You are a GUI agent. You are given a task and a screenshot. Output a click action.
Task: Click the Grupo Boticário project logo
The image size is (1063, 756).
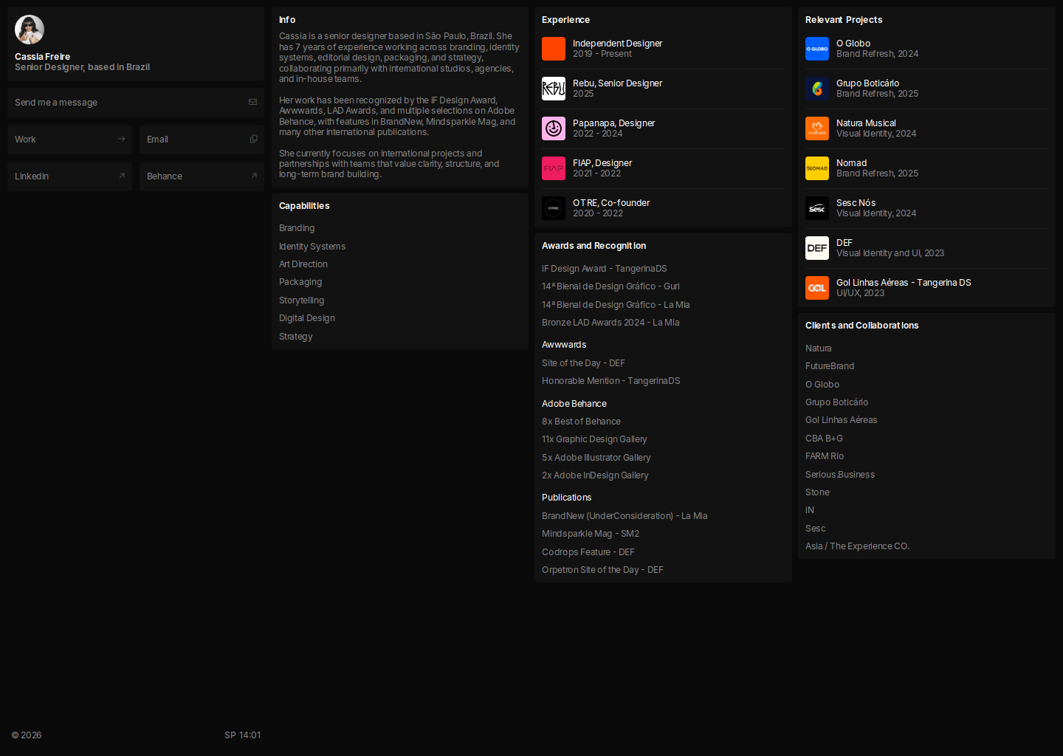(x=816, y=89)
